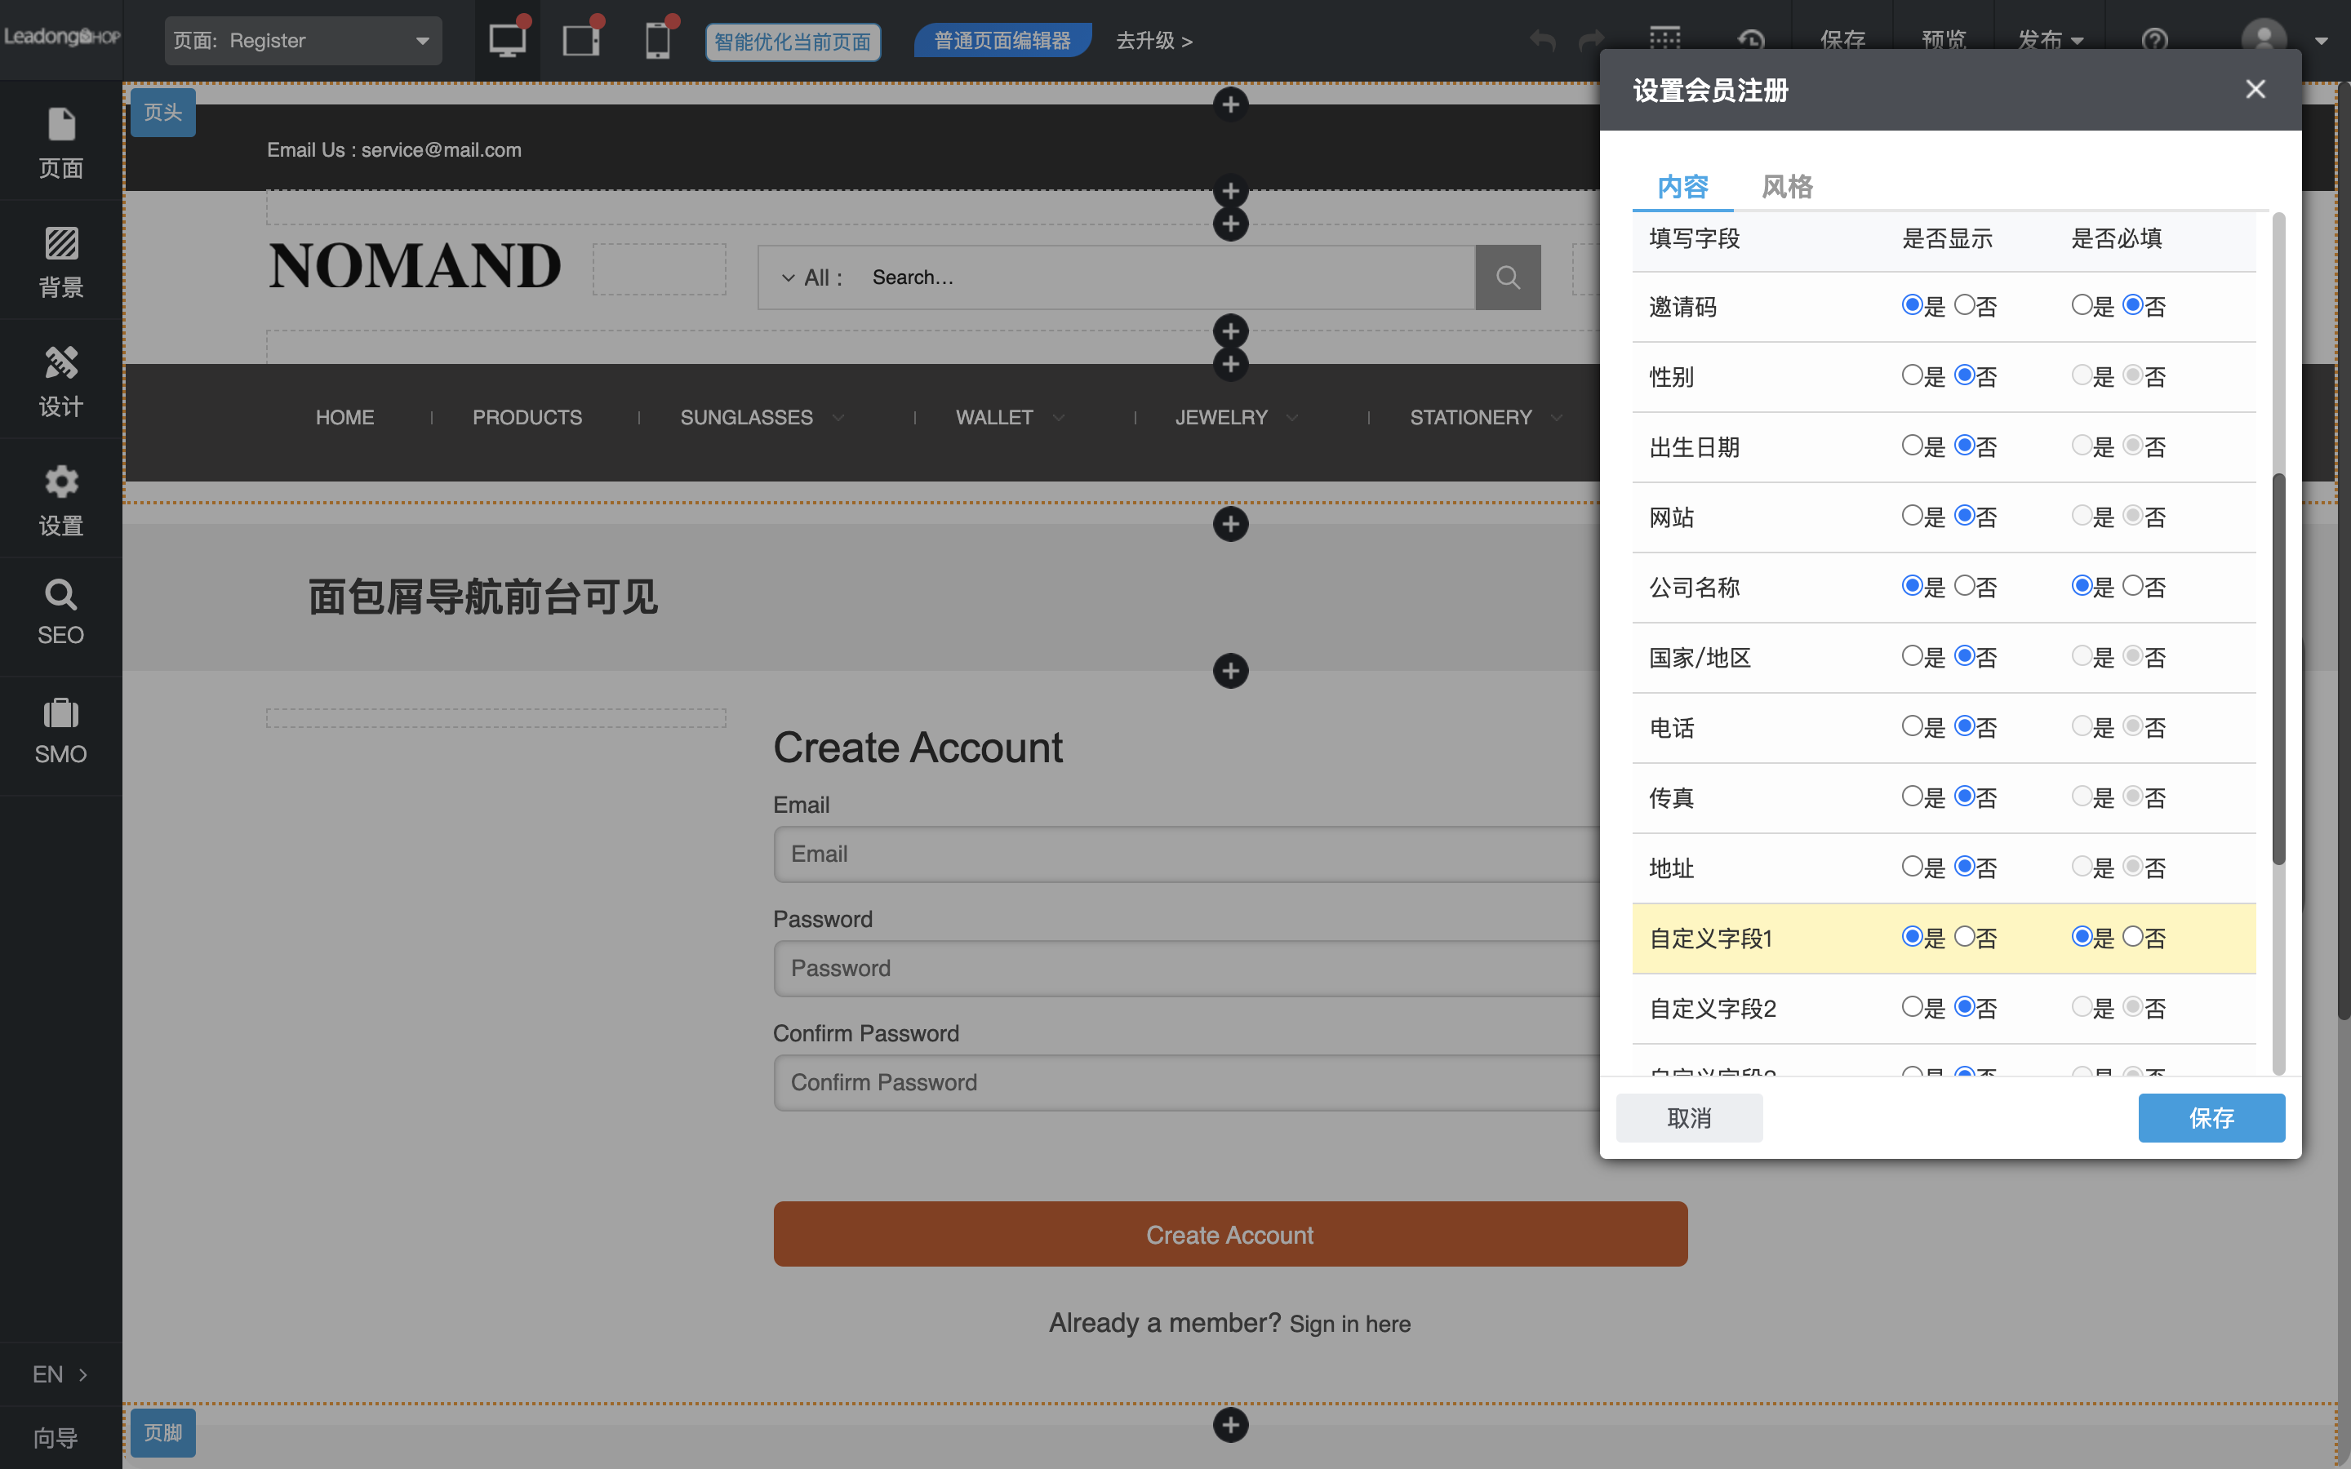Open the 背景 background panel

[60, 261]
